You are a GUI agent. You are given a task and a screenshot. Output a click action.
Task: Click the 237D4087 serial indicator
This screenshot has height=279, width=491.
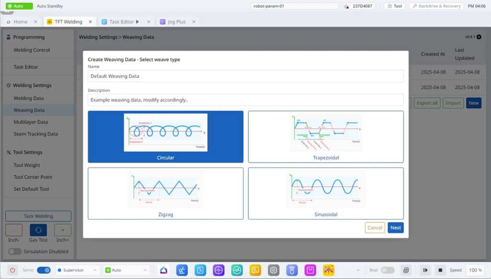(359, 6)
